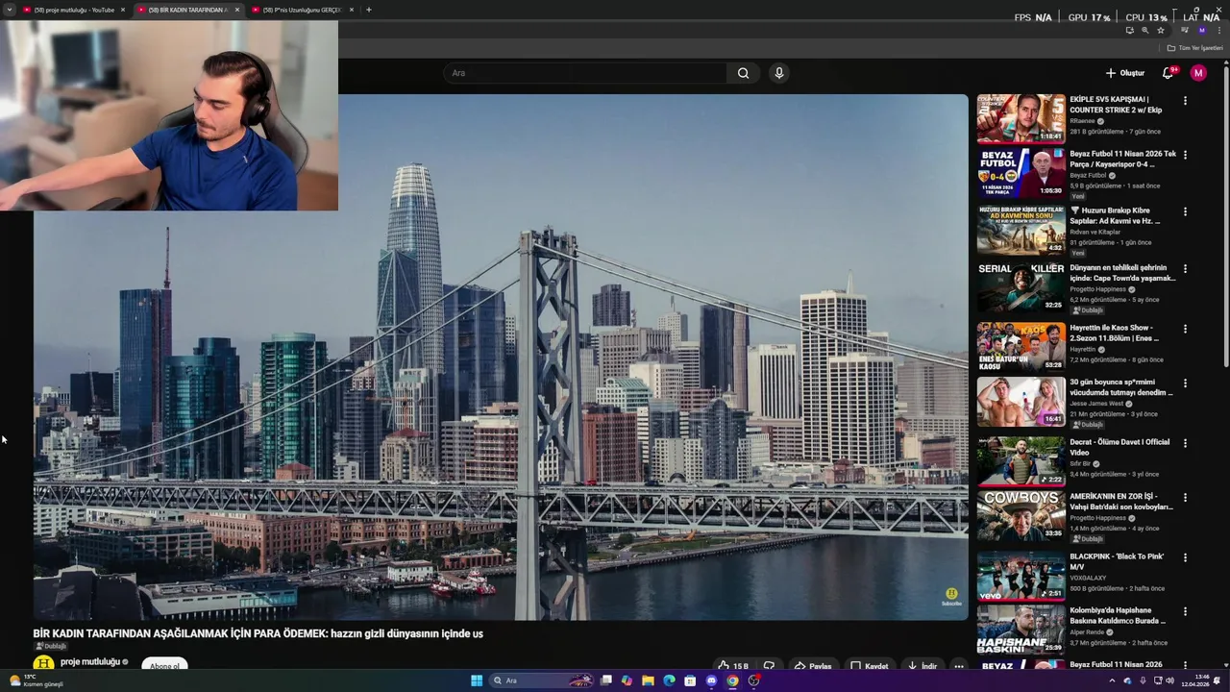Image resolution: width=1230 pixels, height=692 pixels.
Task: Dislike the video with thumbs down
Action: [x=769, y=665]
